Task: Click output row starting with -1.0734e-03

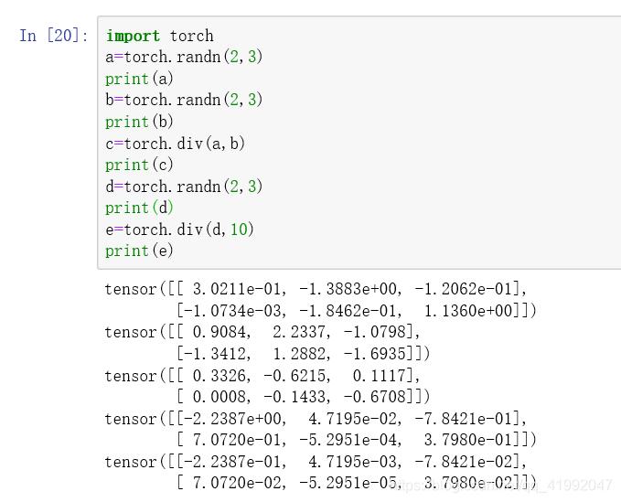Action: [x=357, y=311]
